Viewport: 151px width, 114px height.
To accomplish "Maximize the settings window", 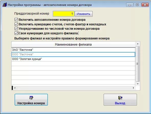I will click(x=137, y=5).
